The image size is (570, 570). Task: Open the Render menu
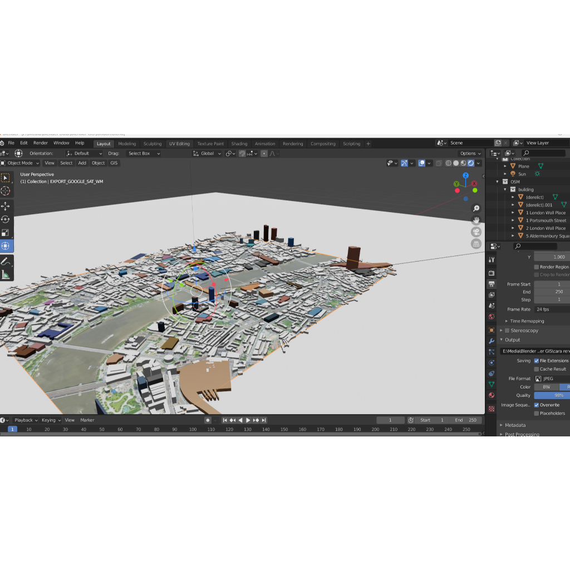pos(41,143)
